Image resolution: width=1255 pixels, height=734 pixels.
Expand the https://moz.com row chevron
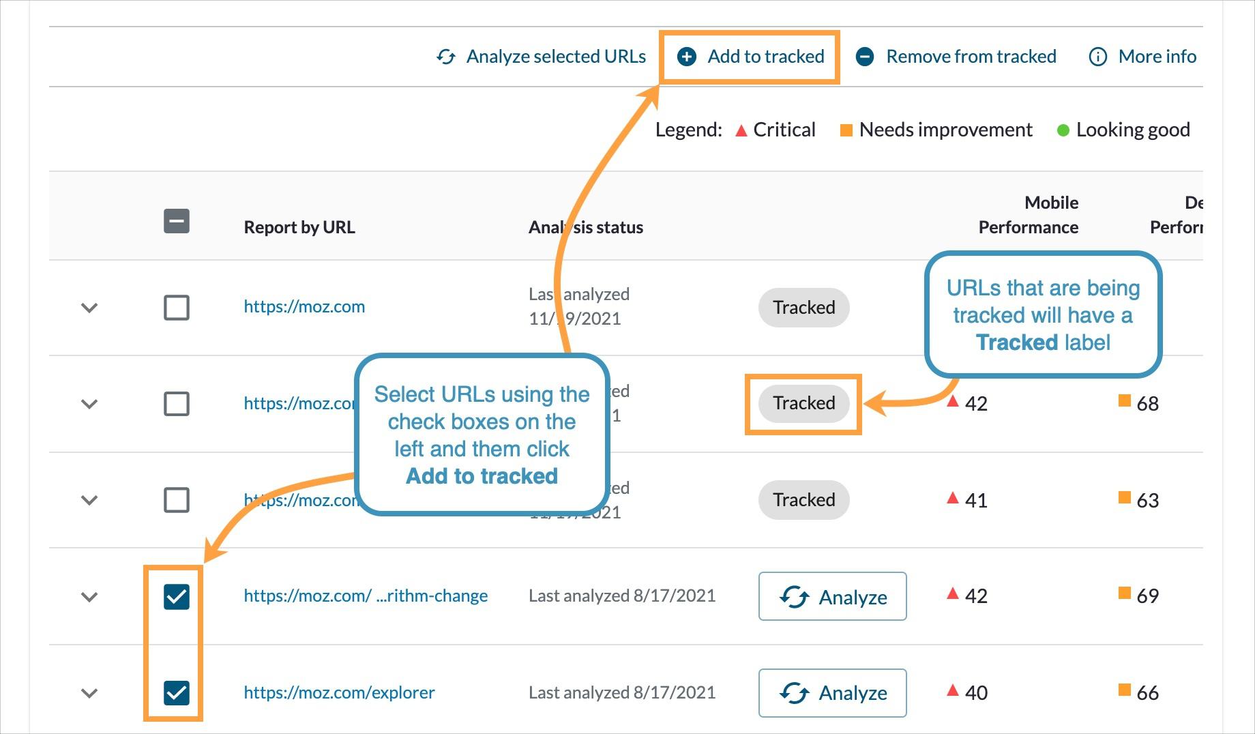tap(88, 307)
